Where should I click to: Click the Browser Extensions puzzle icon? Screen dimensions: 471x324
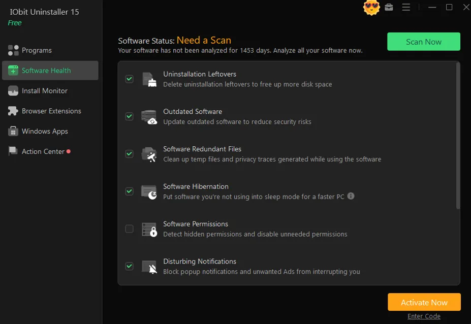point(13,111)
